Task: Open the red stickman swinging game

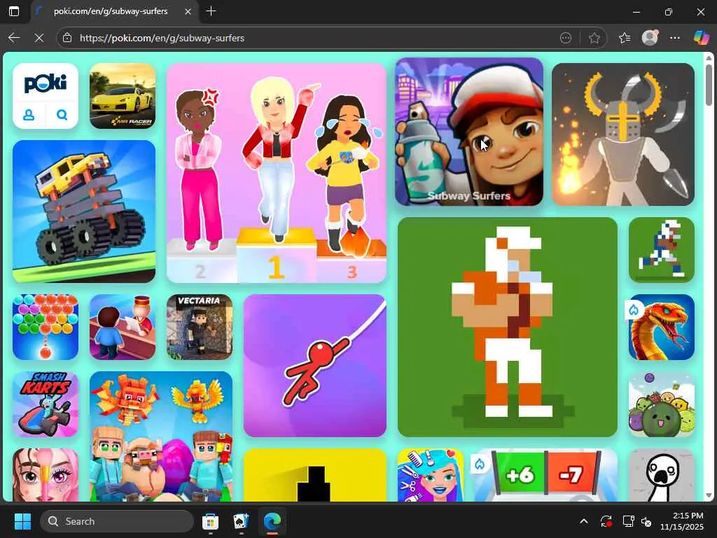Action: coord(315,366)
